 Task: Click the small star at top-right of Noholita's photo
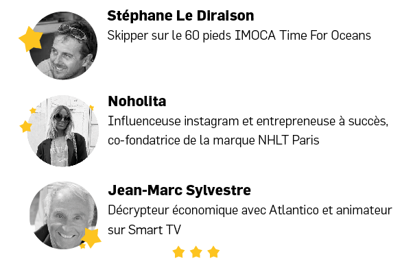click(91, 108)
